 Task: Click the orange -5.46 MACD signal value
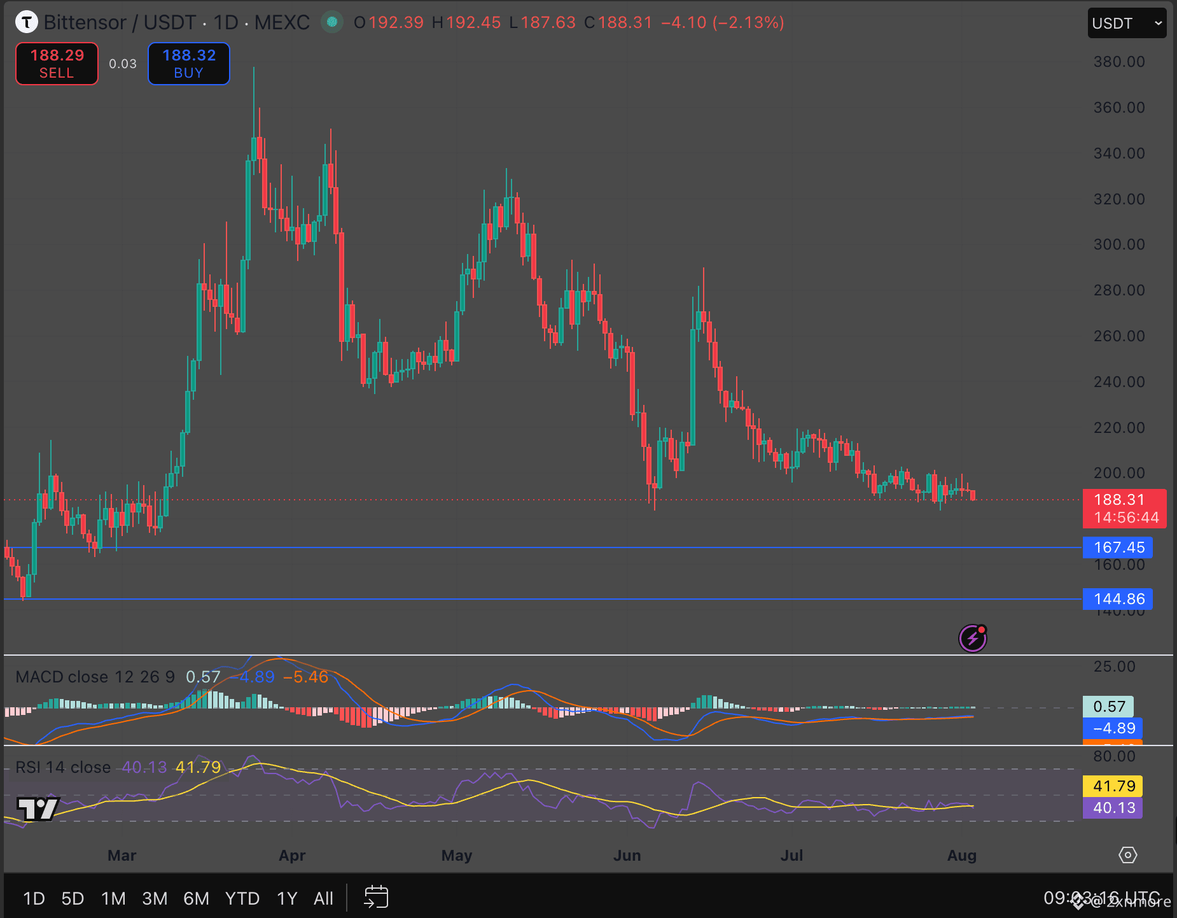click(x=305, y=677)
